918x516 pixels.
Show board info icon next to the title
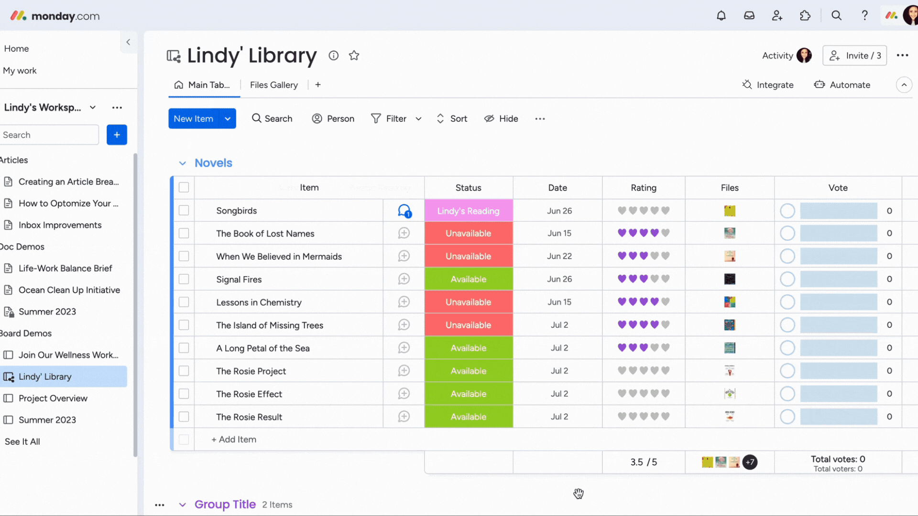[333, 55]
